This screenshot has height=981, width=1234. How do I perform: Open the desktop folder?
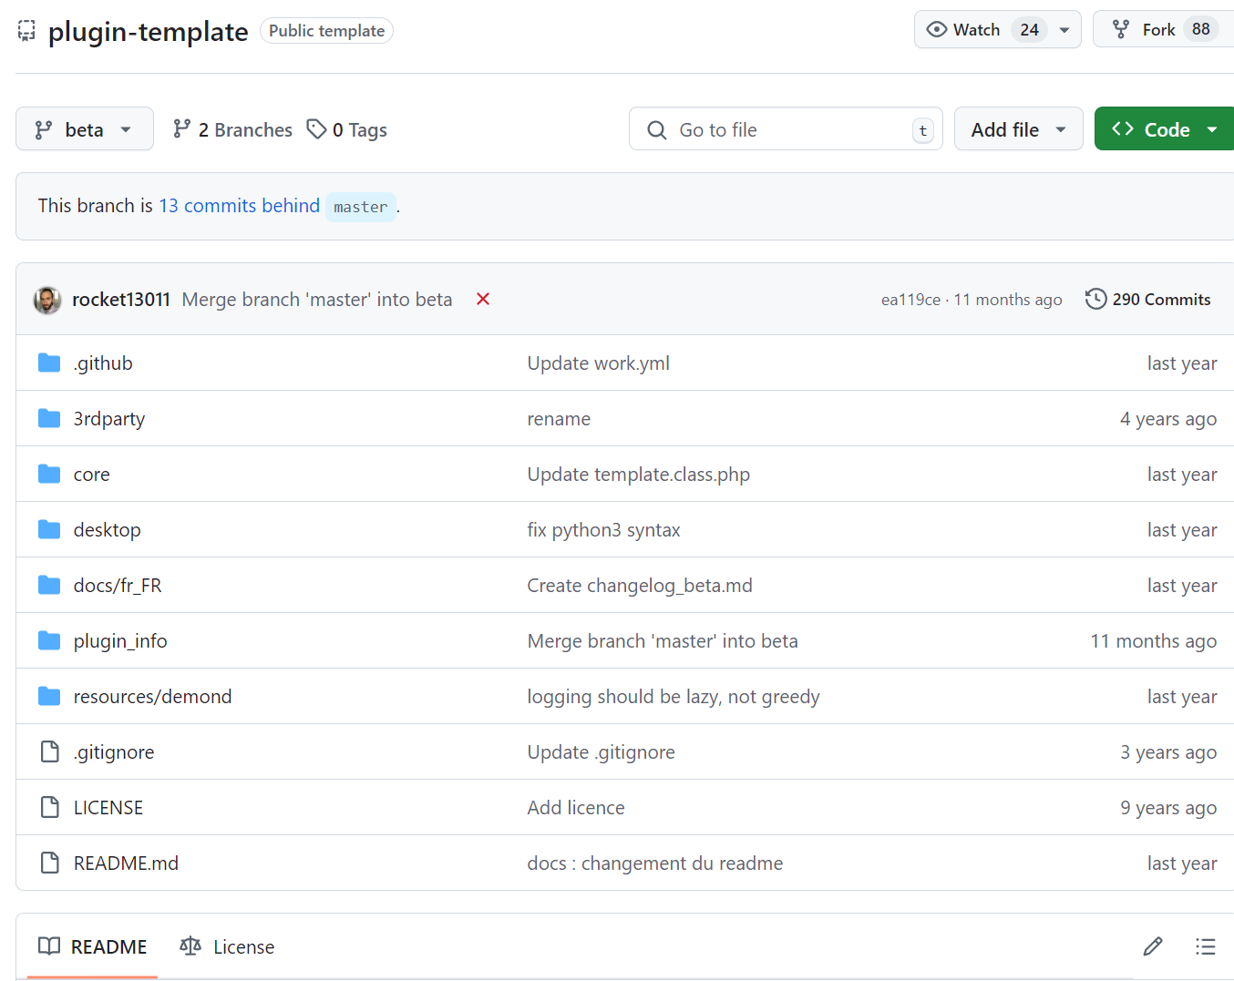108,530
